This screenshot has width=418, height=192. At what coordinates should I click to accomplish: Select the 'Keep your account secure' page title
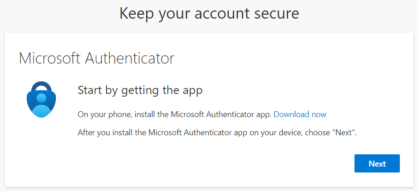pos(209,13)
